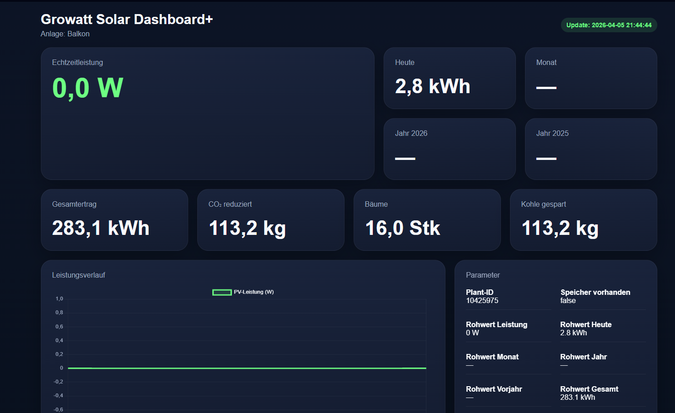Click the PV-Leistung (W) legend label
Viewport: 675px width, 413px height.
254,292
